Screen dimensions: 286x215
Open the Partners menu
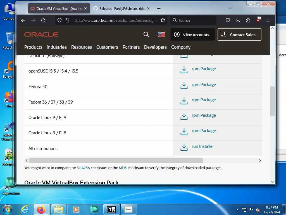(x=131, y=47)
